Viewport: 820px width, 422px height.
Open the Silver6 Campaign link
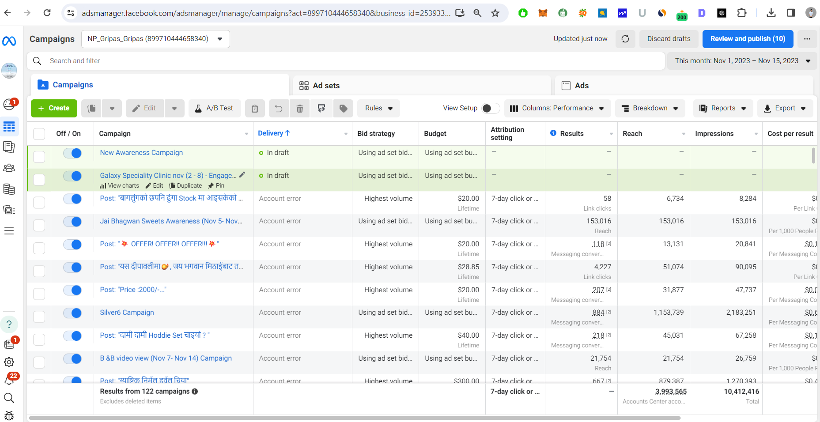(x=127, y=313)
